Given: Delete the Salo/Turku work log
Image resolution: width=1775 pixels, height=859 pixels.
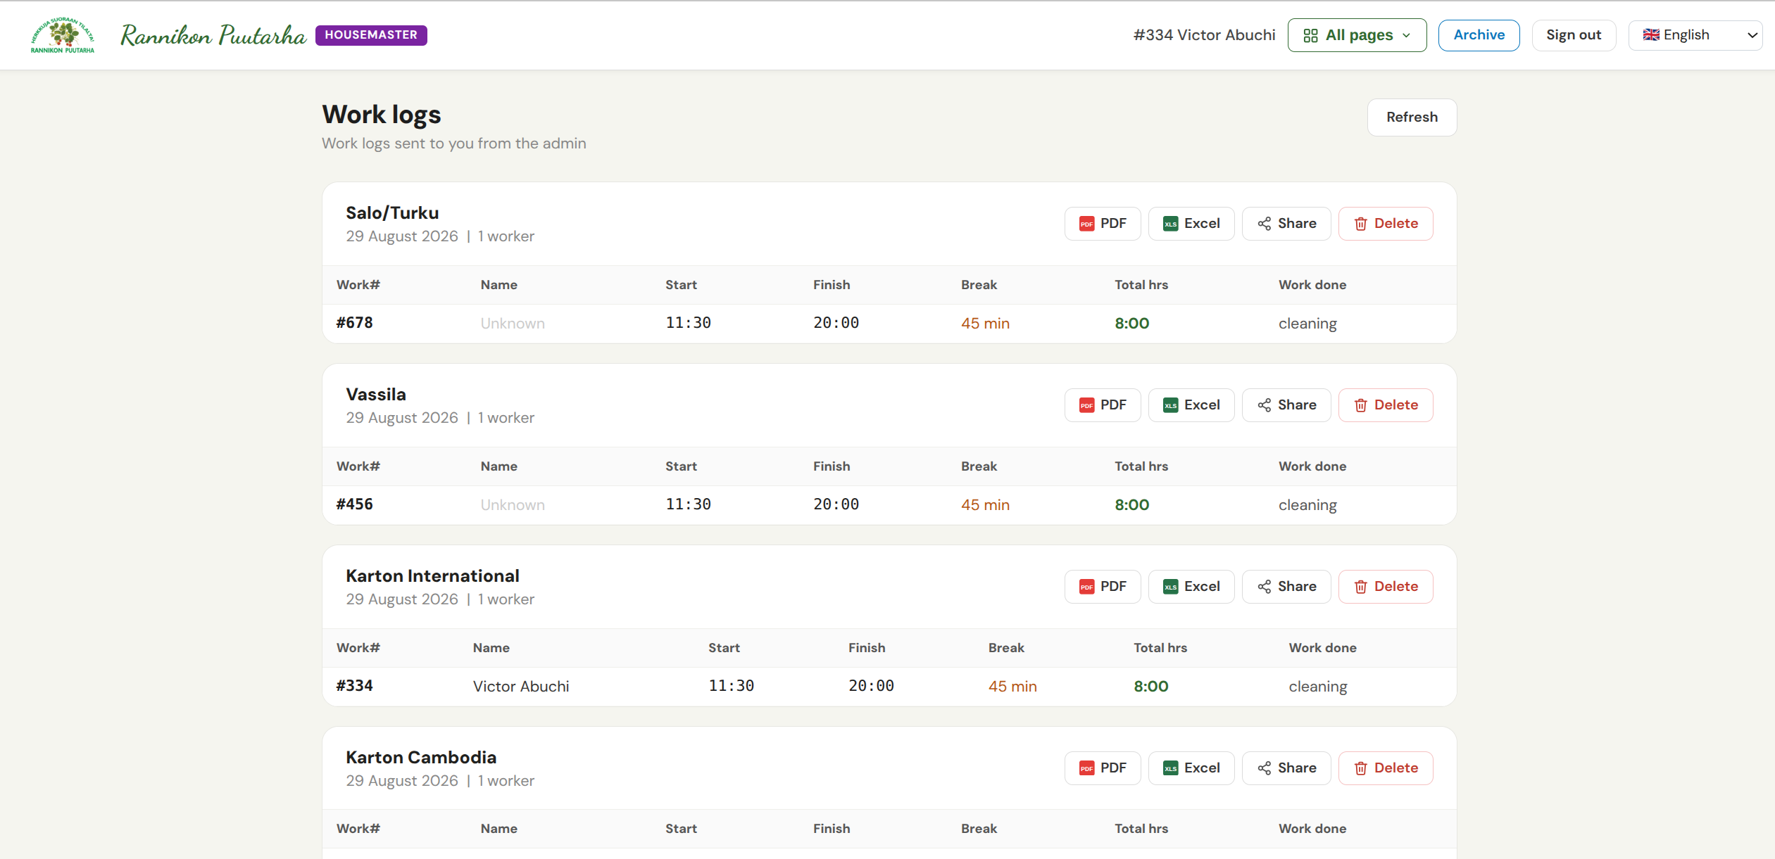Looking at the screenshot, I should click(1386, 224).
